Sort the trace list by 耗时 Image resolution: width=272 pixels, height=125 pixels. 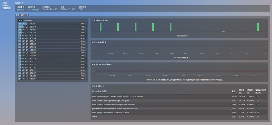point(21,20)
